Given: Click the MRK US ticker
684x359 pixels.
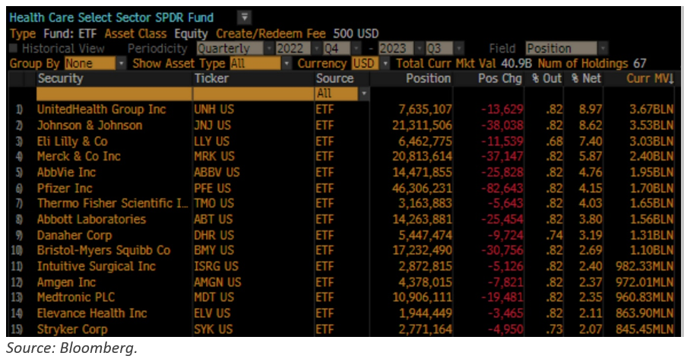Looking at the screenshot, I should 214,157.
